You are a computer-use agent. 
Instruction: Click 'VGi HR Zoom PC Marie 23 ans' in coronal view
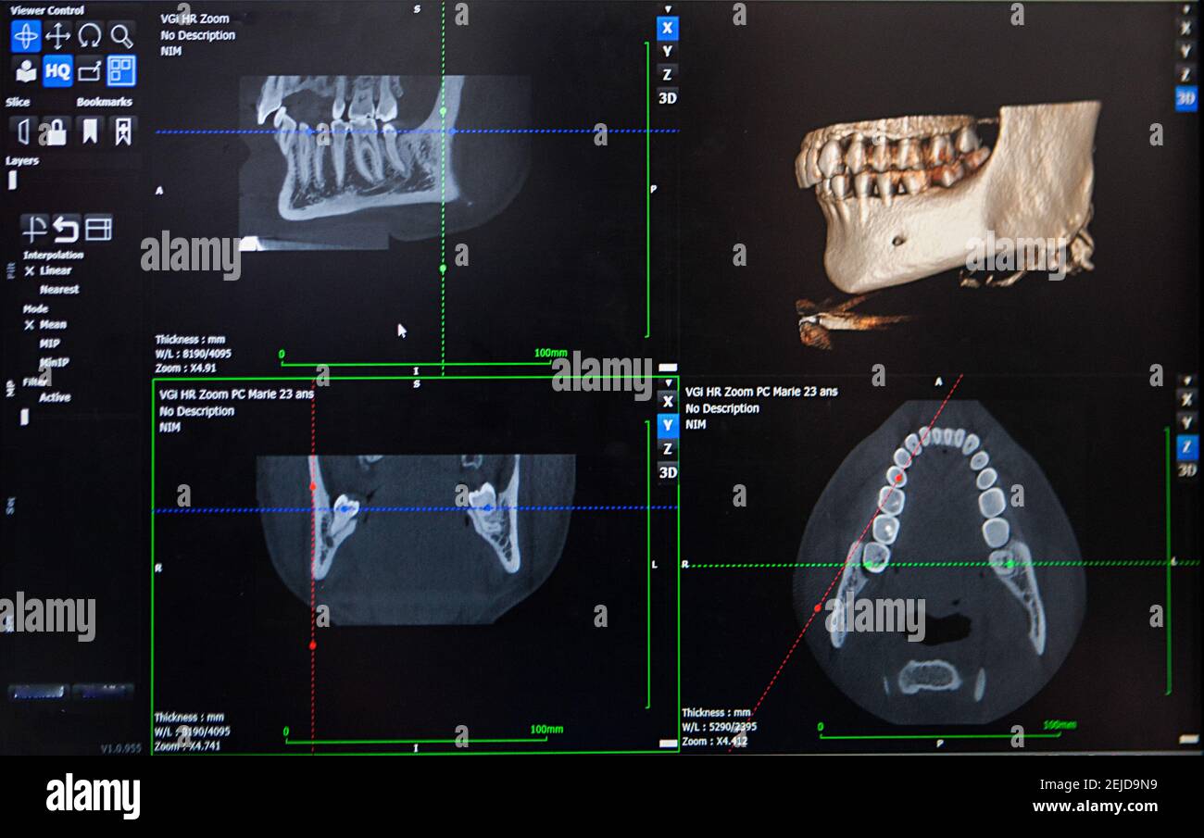click(236, 394)
